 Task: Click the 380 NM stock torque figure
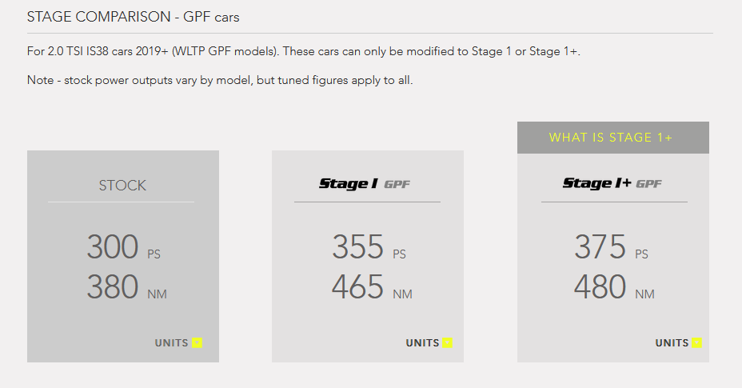tap(127, 287)
